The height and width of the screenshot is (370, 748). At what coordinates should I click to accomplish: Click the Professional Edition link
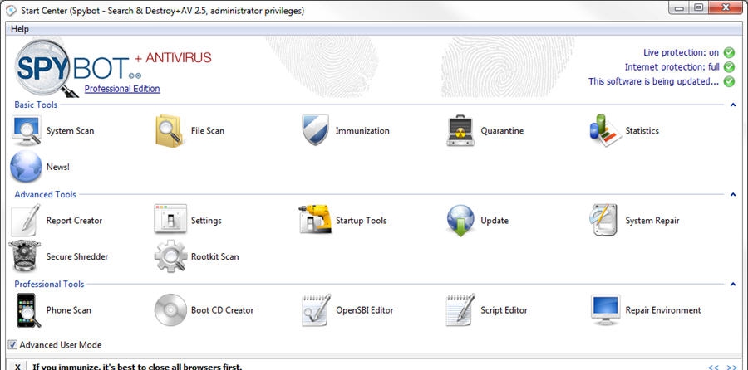[x=122, y=89]
